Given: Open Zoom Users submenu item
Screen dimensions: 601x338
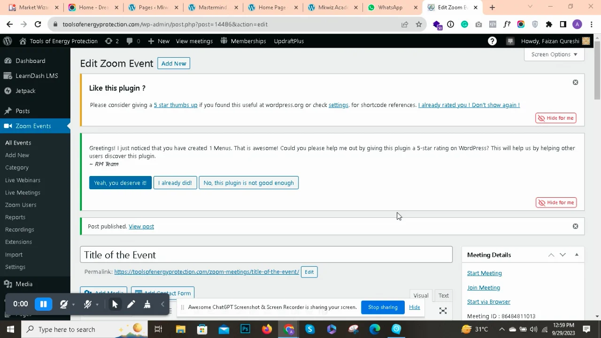Looking at the screenshot, I should tap(21, 205).
